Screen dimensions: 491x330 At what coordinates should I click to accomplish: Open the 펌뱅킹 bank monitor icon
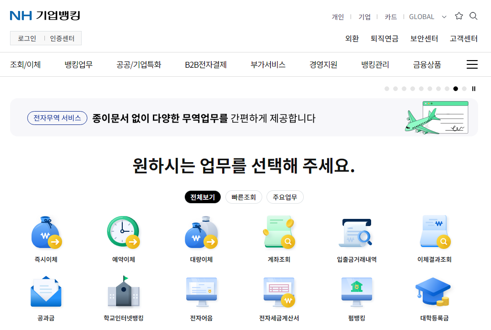point(357,291)
